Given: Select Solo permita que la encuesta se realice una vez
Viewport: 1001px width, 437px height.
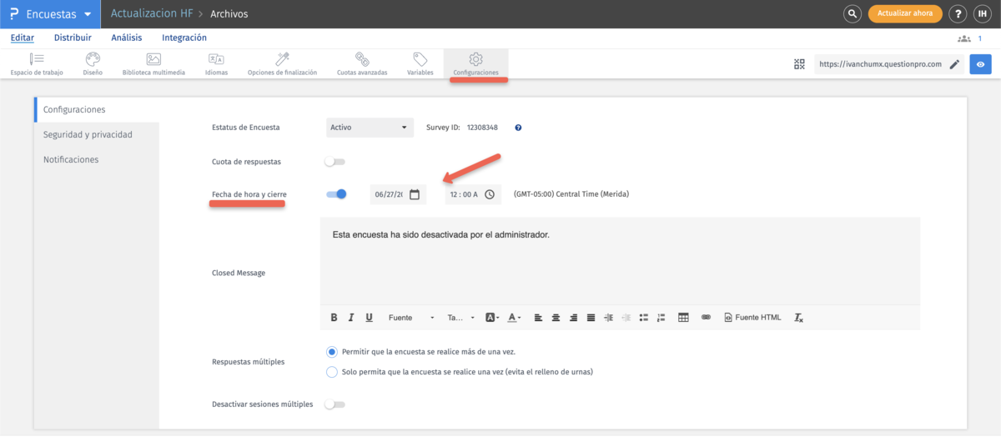Looking at the screenshot, I should (332, 372).
